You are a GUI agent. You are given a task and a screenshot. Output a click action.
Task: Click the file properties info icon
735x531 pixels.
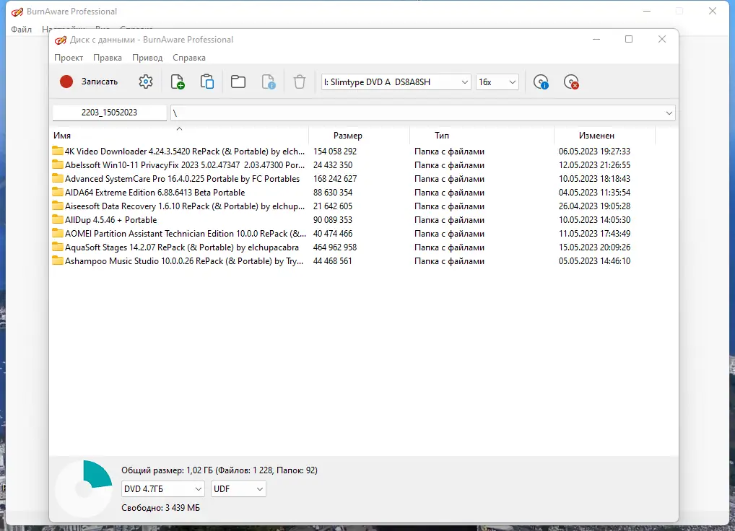269,82
